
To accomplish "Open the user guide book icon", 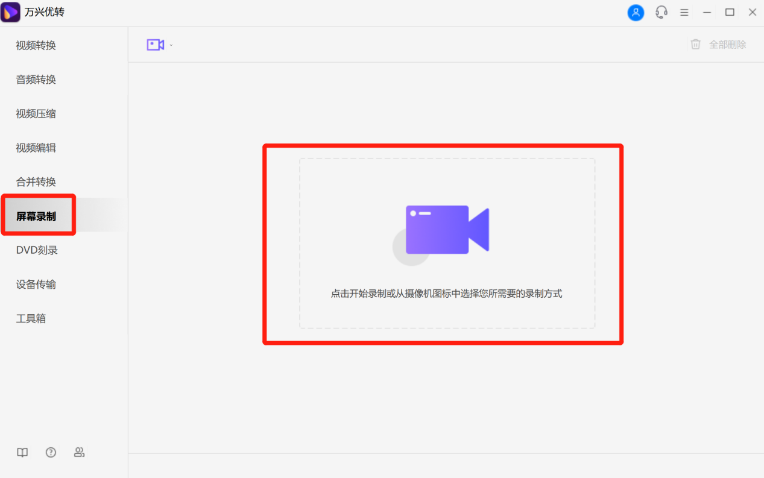I will click(22, 452).
